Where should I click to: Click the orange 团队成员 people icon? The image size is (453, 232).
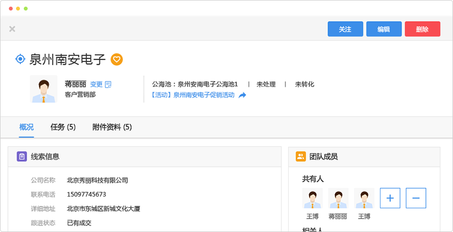301,157
